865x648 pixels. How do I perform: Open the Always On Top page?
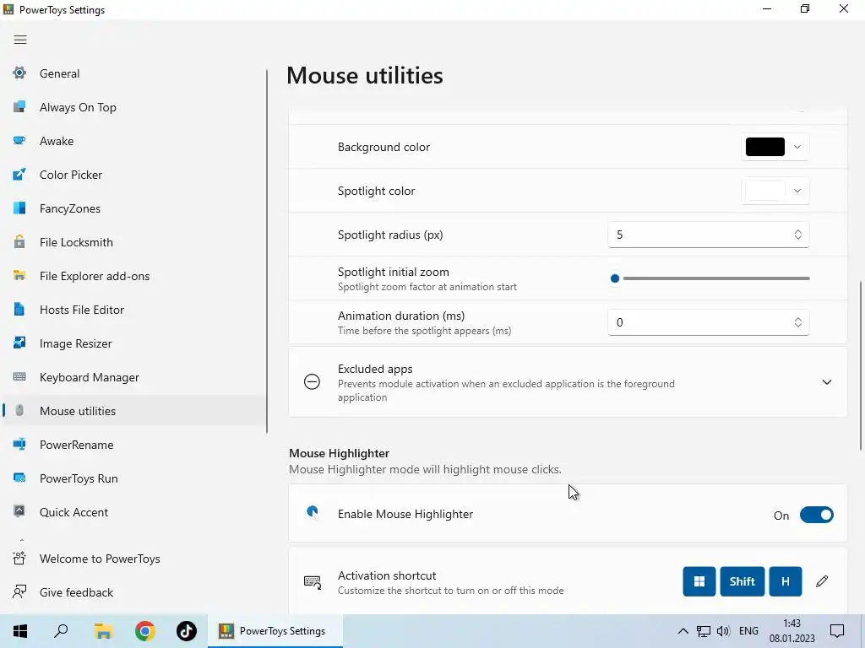pyautogui.click(x=135, y=107)
